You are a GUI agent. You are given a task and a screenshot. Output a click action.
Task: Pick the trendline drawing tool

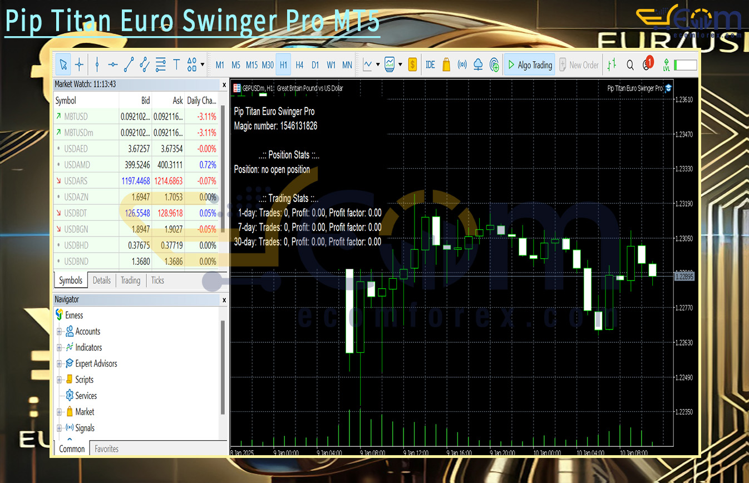129,65
